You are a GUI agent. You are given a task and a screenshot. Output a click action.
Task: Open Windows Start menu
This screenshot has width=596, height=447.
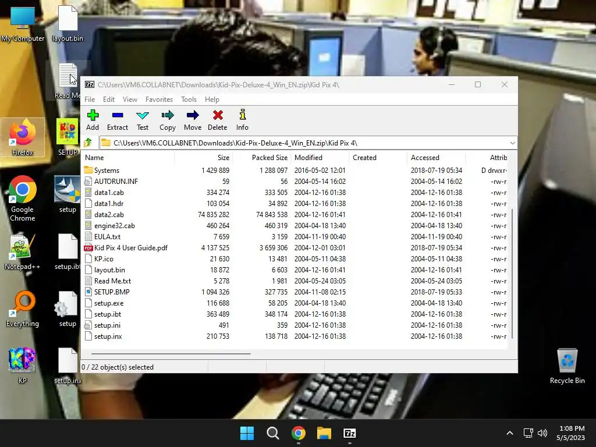pyautogui.click(x=247, y=433)
